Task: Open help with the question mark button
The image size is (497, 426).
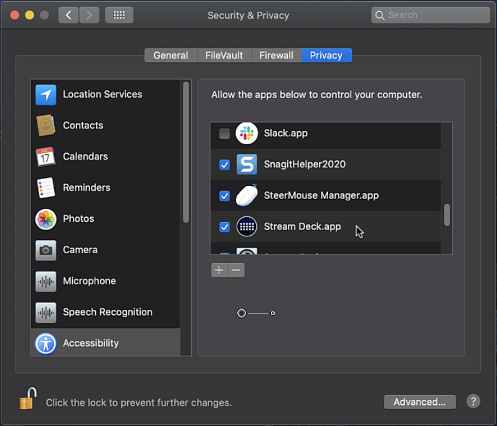Action: (473, 401)
